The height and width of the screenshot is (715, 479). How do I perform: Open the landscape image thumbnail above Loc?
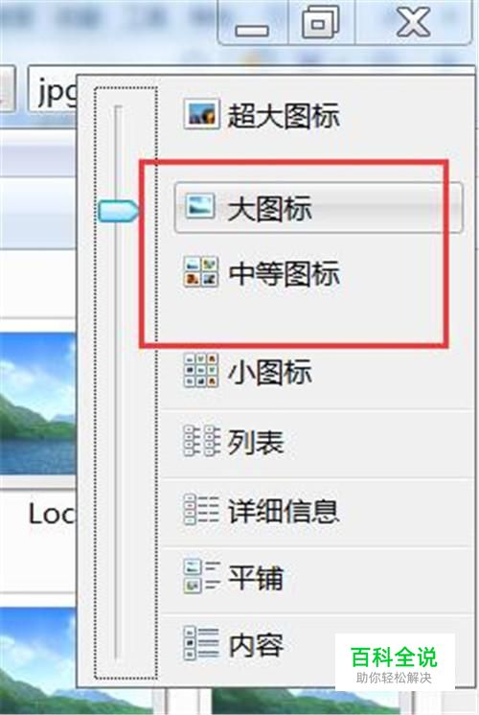[x=37, y=404]
